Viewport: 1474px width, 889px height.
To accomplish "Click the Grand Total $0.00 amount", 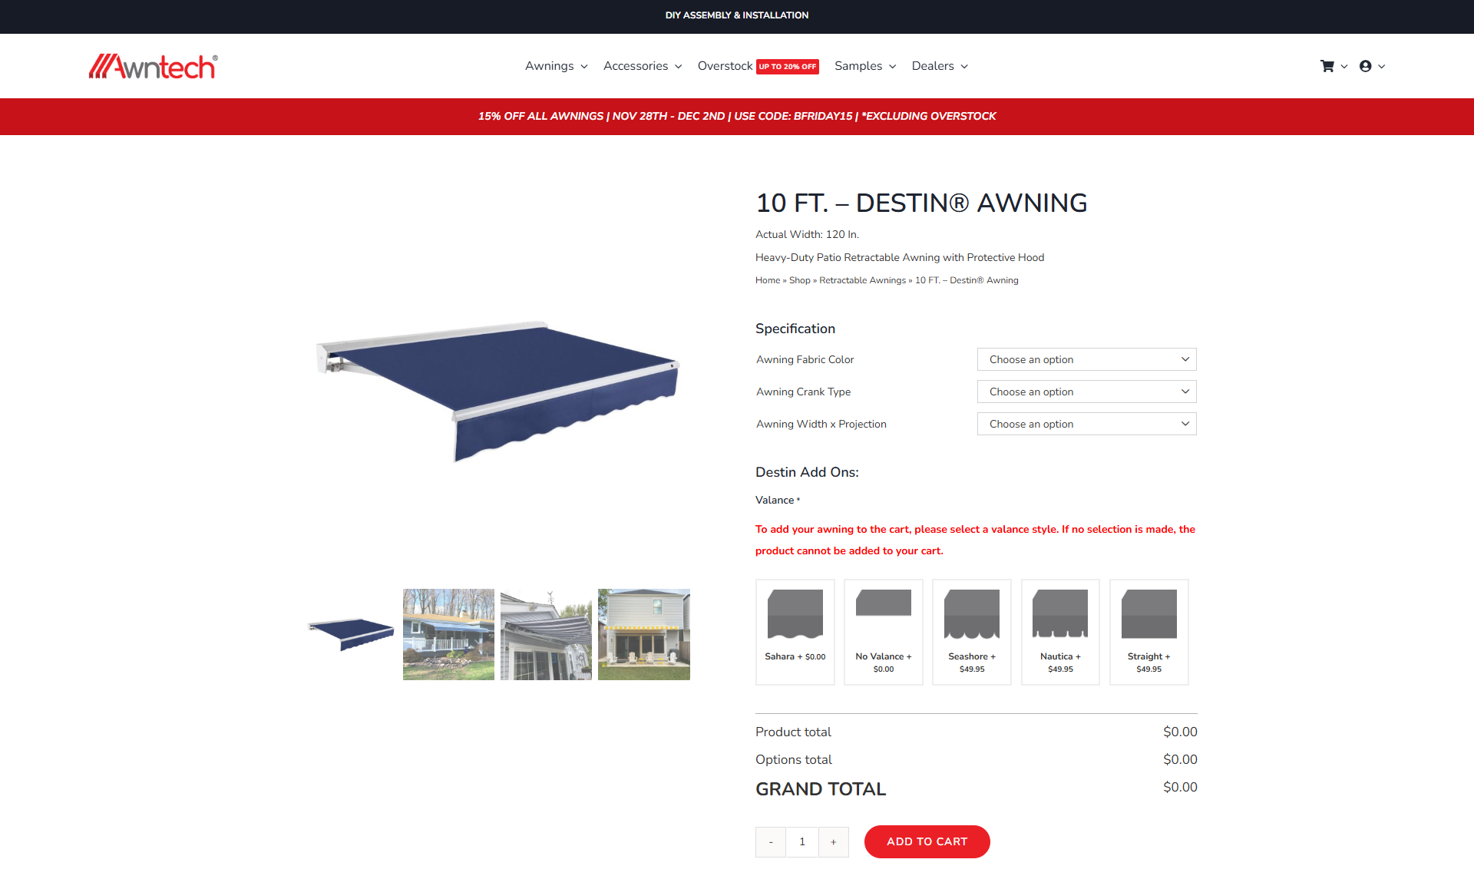I will pos(1180,787).
